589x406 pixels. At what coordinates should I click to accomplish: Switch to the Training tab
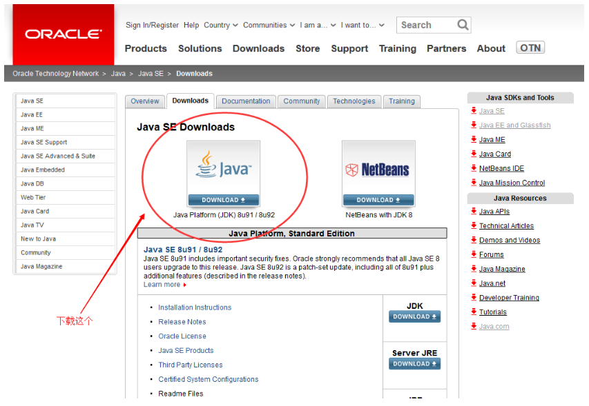point(402,101)
